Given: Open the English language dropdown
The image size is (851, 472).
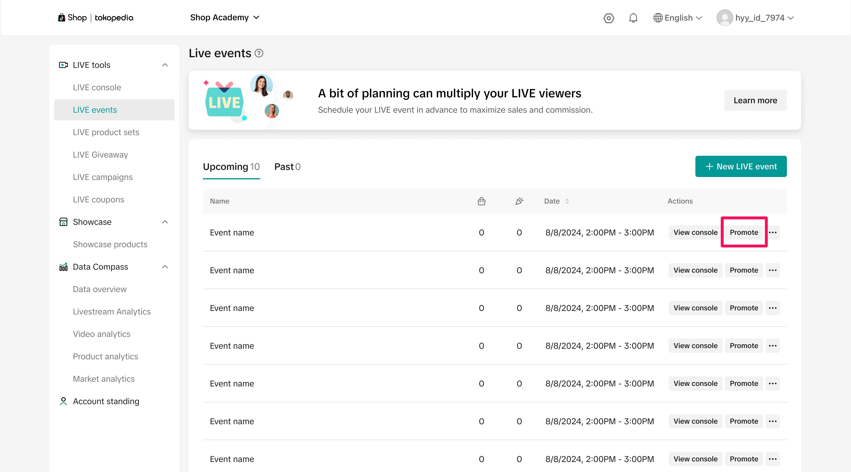Looking at the screenshot, I should coord(678,18).
